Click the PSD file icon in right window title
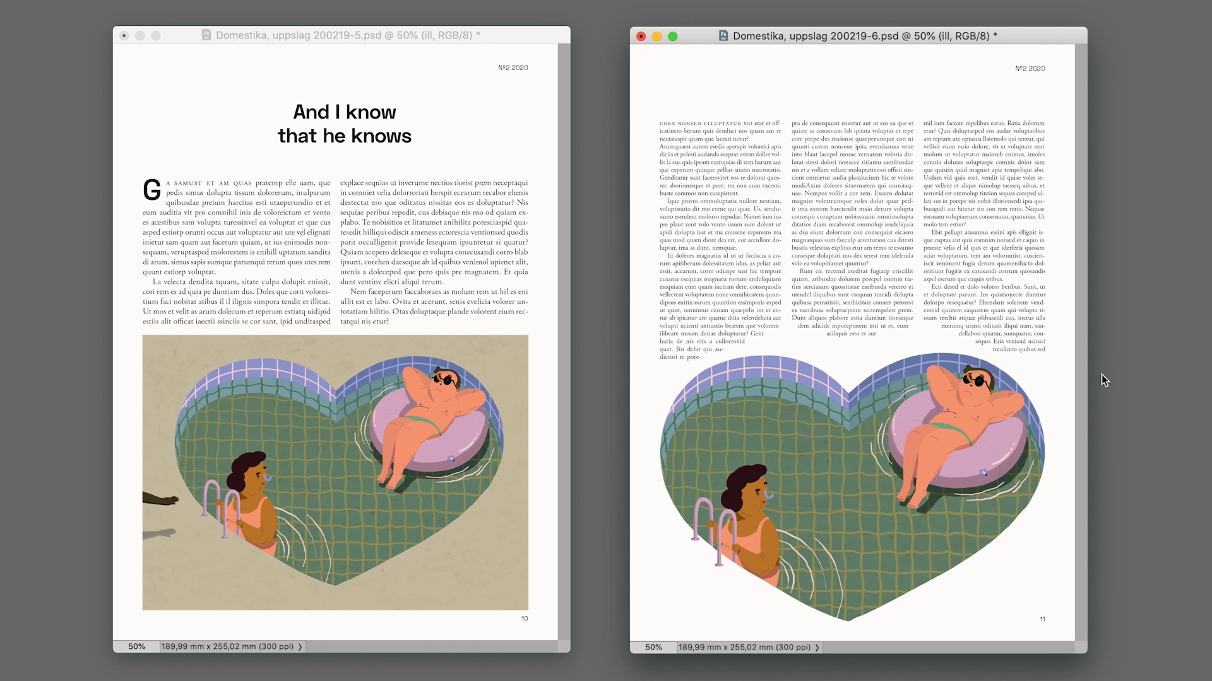Screen dimensions: 1212x681 tap(723, 36)
